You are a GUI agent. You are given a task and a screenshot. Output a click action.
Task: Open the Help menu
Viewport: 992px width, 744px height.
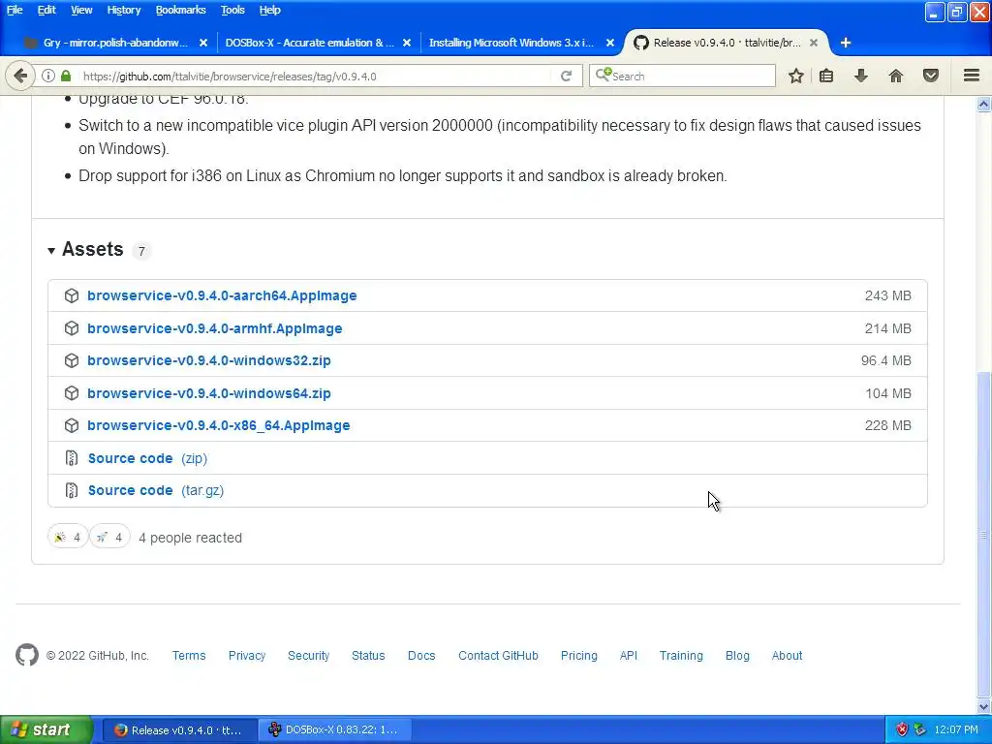pos(269,10)
